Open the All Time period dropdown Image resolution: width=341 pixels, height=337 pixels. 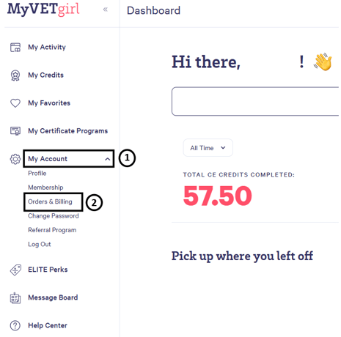208,148
